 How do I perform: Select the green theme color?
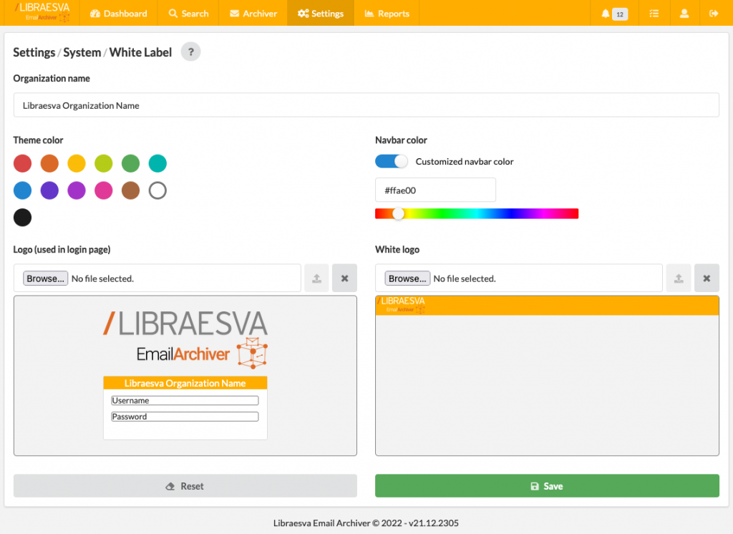(130, 163)
